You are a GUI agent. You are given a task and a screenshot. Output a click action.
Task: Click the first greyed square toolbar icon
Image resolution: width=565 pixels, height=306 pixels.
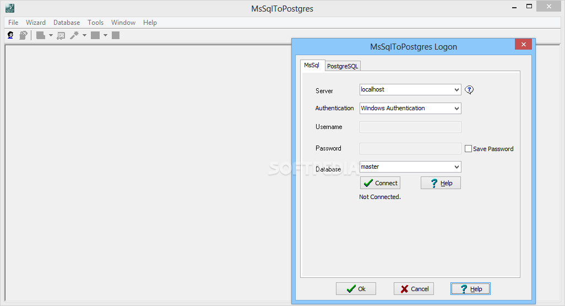click(x=95, y=35)
